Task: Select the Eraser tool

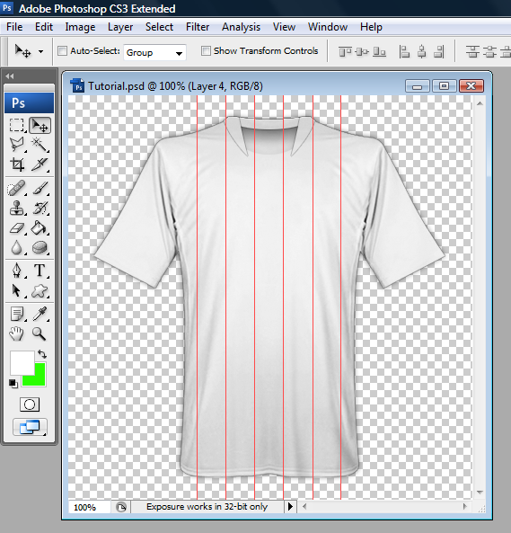Action: tap(17, 227)
